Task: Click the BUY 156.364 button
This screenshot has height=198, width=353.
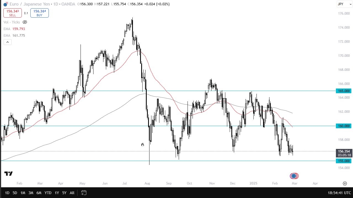Action: click(x=39, y=13)
